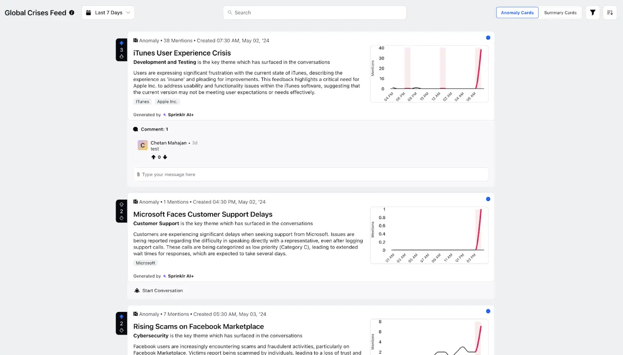Open Rising Scams on Facebook Marketplace title
This screenshot has width=623, height=355.
199,326
